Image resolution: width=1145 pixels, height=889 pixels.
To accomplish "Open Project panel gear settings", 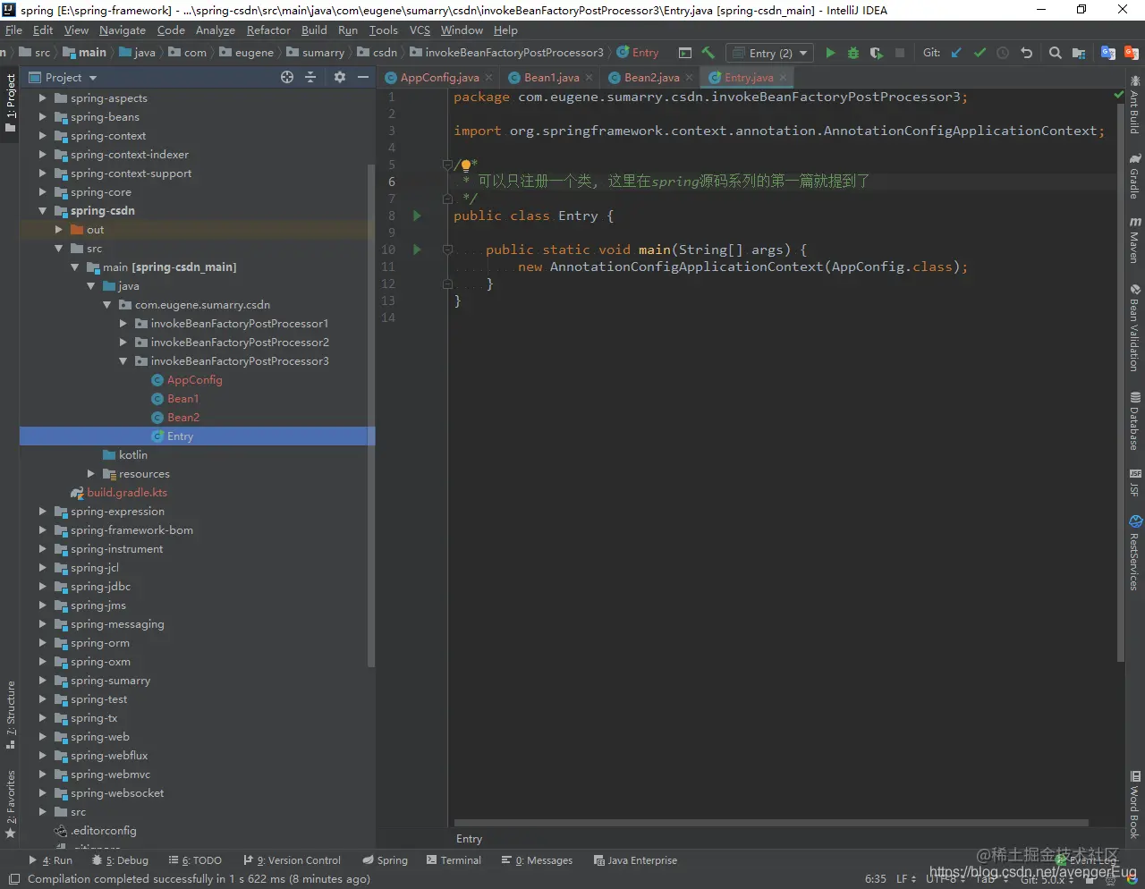I will coord(340,77).
